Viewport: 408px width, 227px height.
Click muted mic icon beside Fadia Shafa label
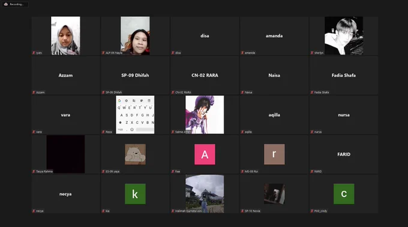tap(312, 92)
